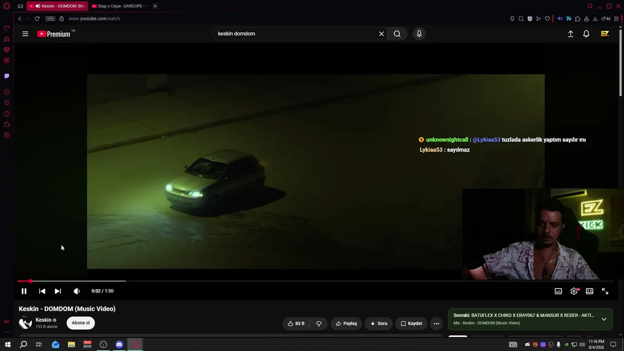Open the video player settings gear
This screenshot has height=351, width=624.
[574, 291]
